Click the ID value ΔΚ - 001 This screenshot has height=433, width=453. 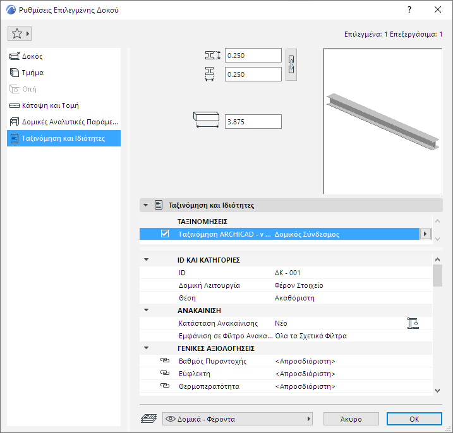(287, 273)
